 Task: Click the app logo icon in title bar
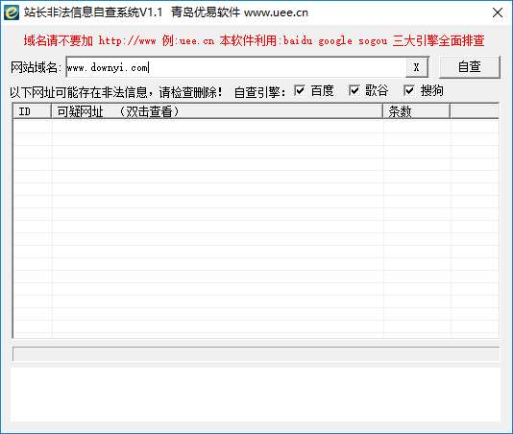[12, 12]
